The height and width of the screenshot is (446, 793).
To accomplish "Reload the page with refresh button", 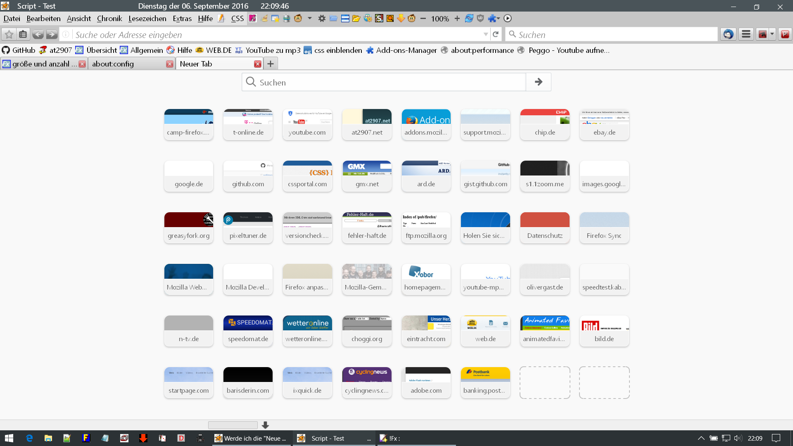I will point(496,35).
